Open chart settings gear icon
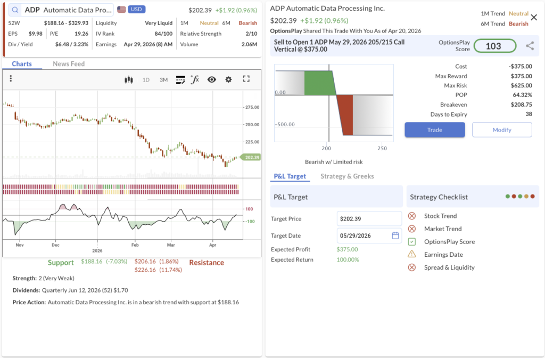The height and width of the screenshot is (358, 545). click(x=228, y=79)
